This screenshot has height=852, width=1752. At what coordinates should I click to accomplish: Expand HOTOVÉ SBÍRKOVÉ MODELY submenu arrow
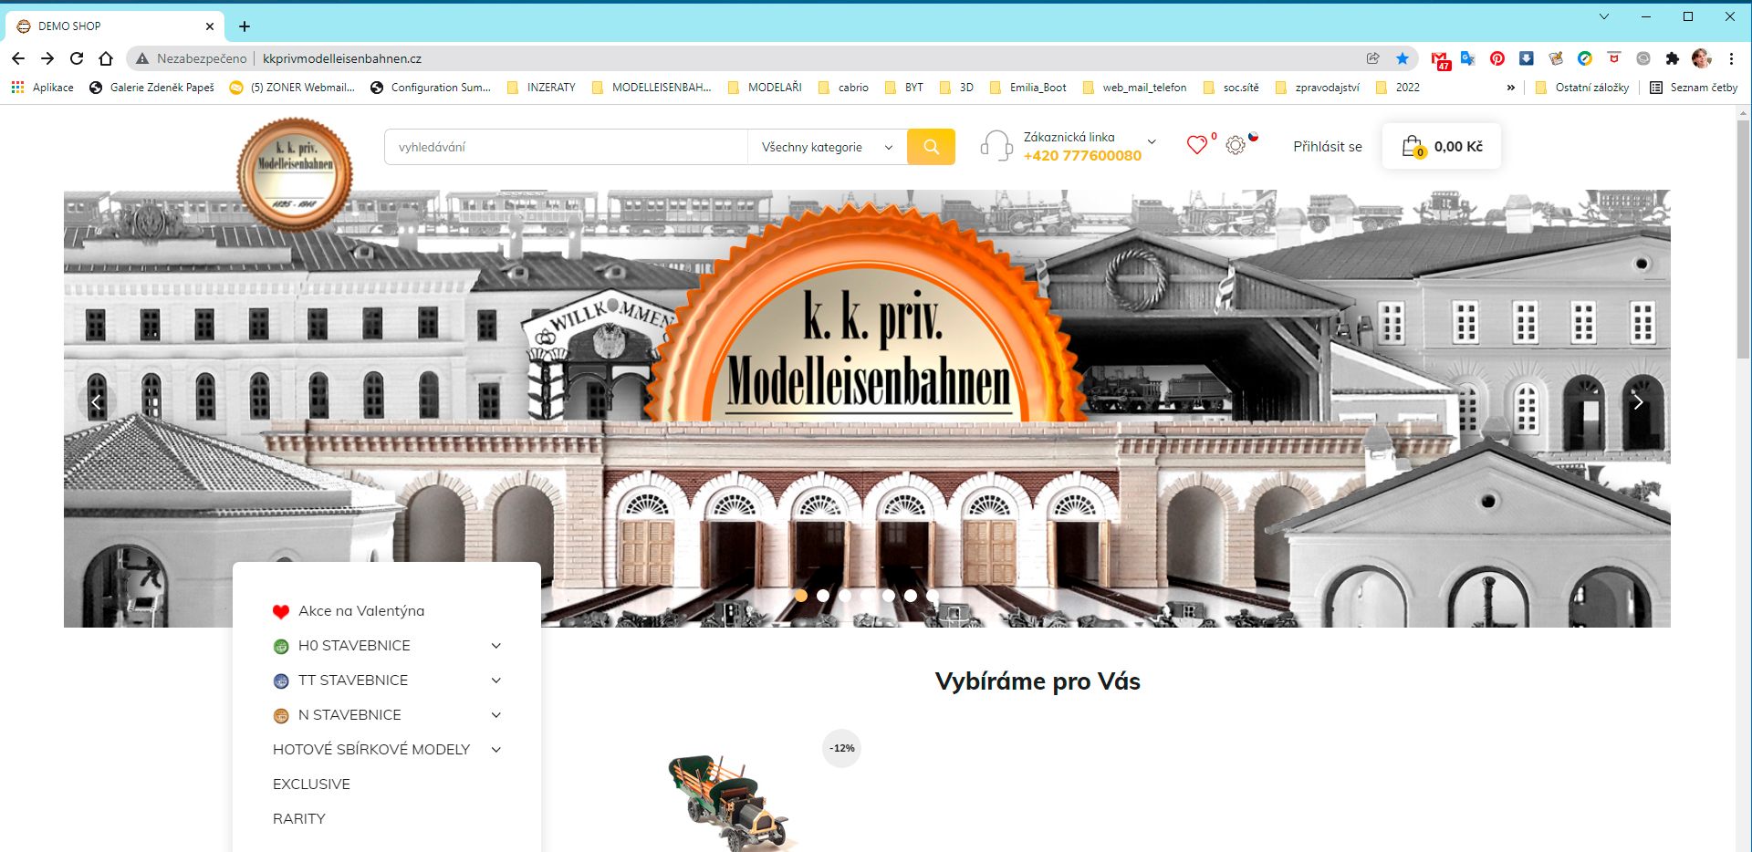(496, 750)
